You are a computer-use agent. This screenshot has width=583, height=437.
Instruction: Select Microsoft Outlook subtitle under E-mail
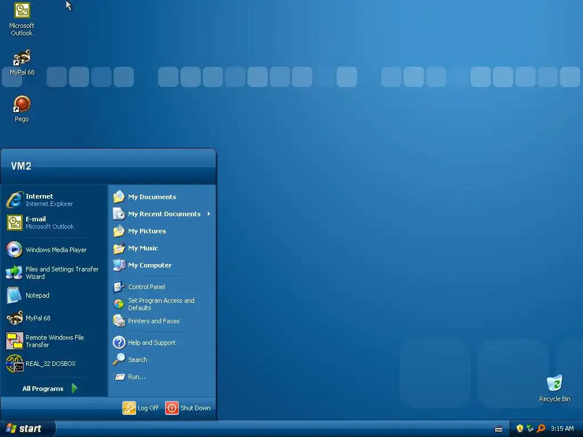50,226
